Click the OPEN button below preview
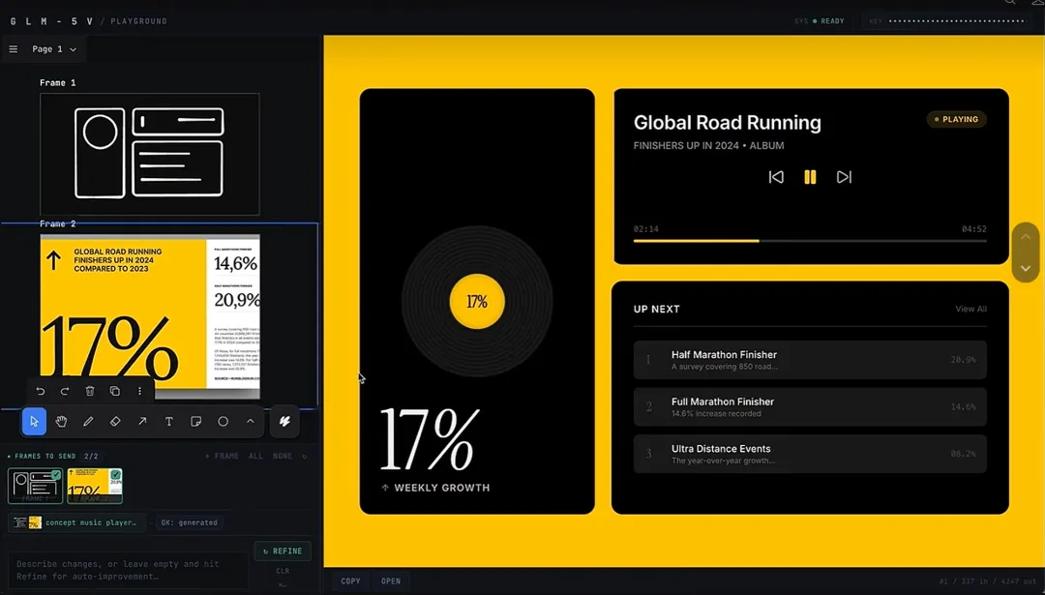 pyautogui.click(x=391, y=581)
